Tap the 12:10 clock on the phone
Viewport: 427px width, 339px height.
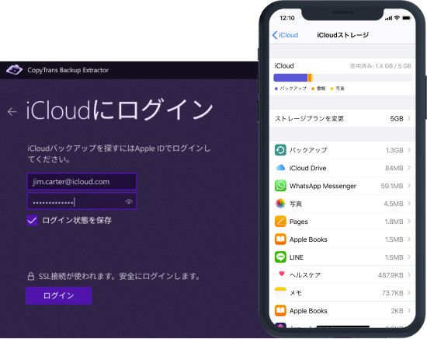click(287, 19)
